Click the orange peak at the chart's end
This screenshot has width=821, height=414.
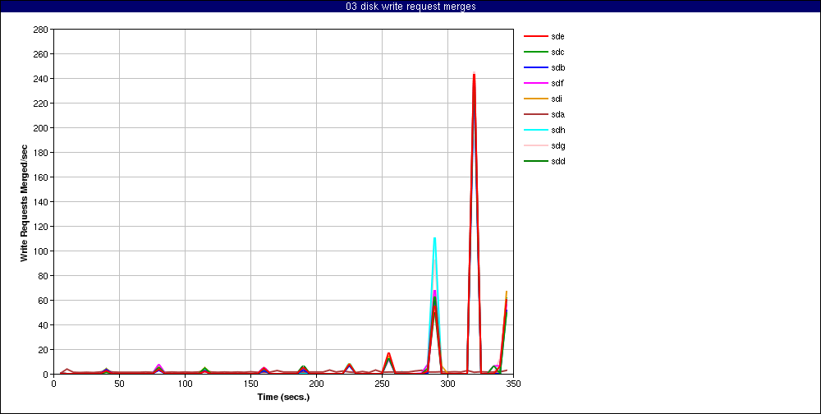pyautogui.click(x=507, y=292)
